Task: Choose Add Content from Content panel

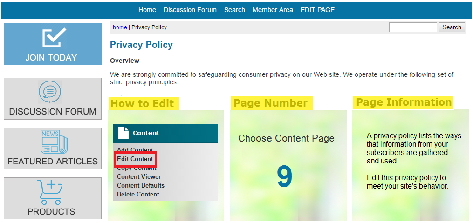Action: click(135, 150)
